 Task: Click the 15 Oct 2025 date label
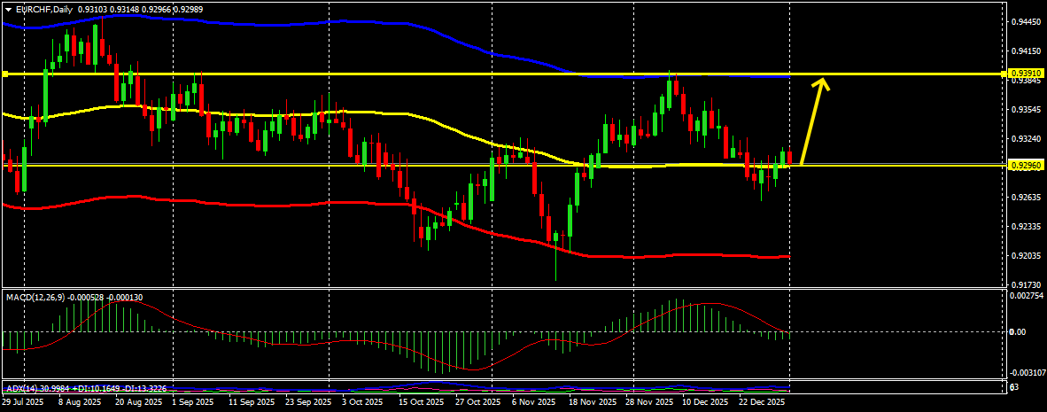[422, 402]
